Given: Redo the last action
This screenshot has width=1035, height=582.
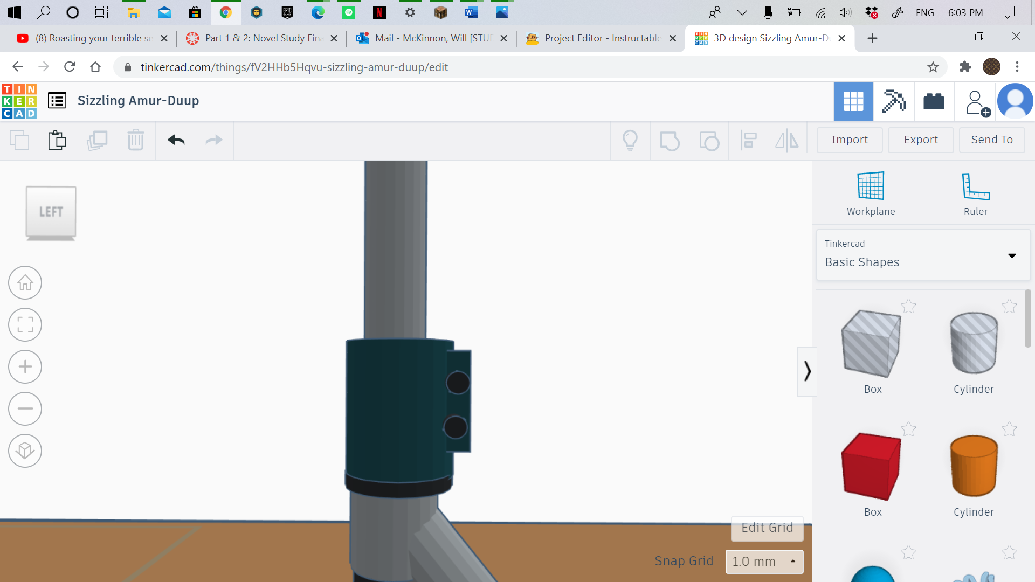Looking at the screenshot, I should coord(214,140).
